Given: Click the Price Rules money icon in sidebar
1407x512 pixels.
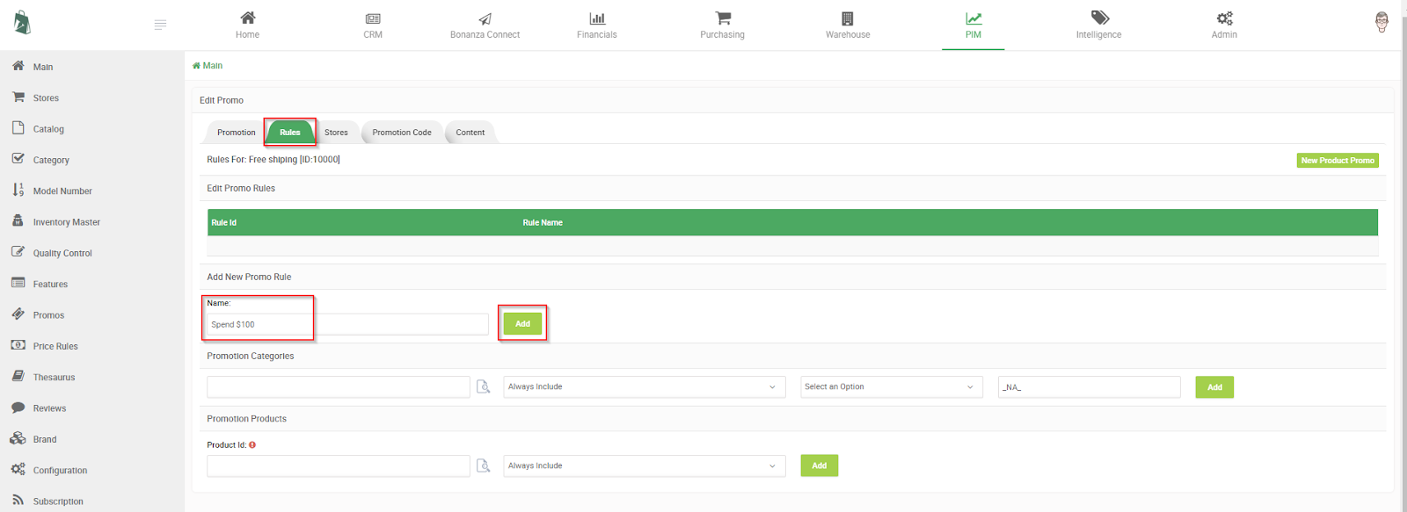Looking at the screenshot, I should (18, 345).
